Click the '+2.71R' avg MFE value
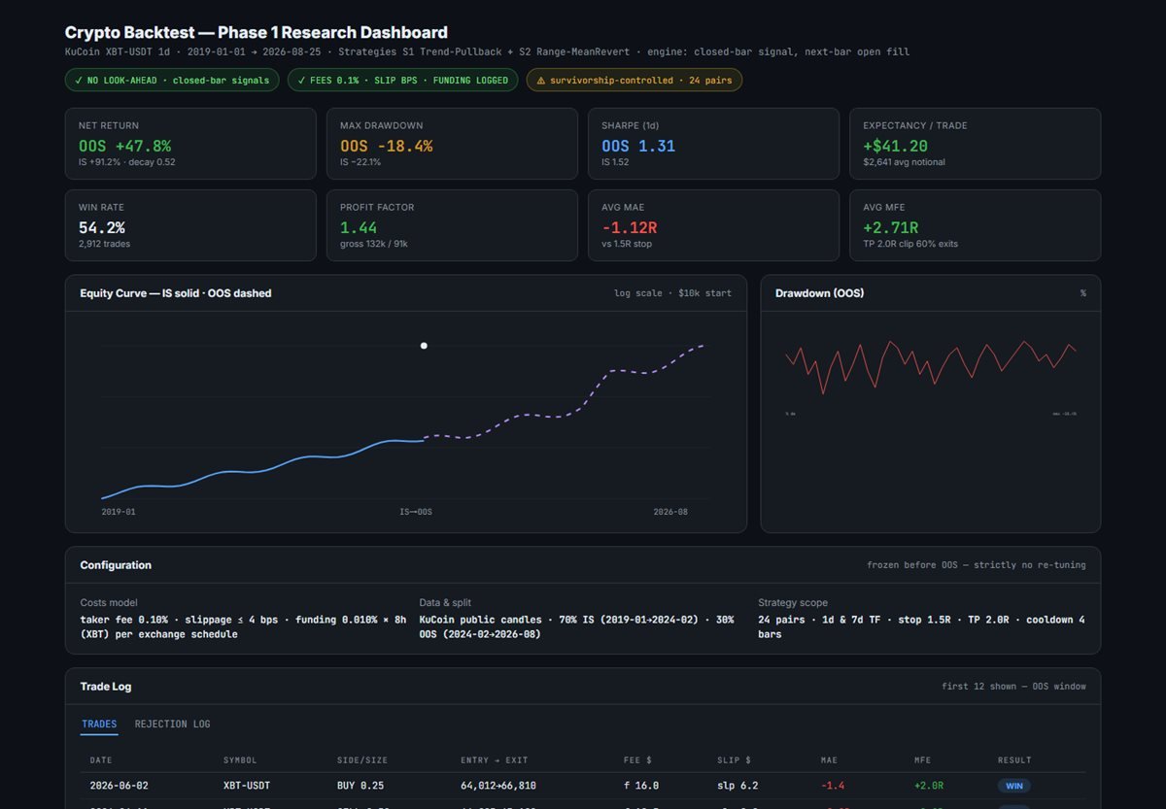Viewport: 1166px width, 809px height. pos(891,227)
